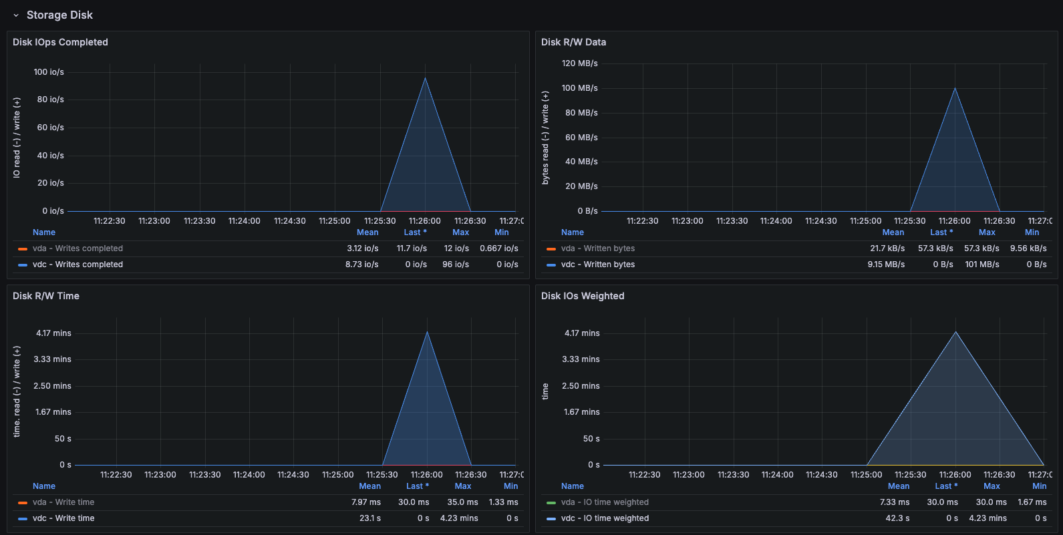
Task: Collapse the Storage Disk row chevron
Action: point(16,15)
